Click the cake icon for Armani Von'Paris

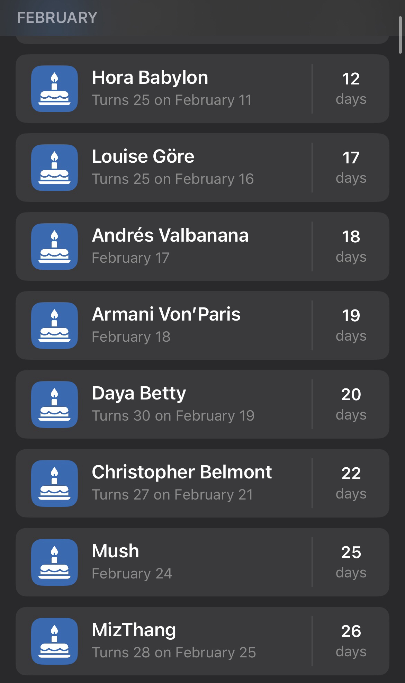tap(54, 325)
